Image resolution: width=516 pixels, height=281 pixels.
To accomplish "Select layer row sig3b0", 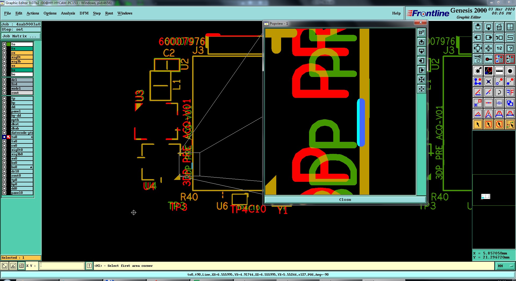I will [x=22, y=154].
